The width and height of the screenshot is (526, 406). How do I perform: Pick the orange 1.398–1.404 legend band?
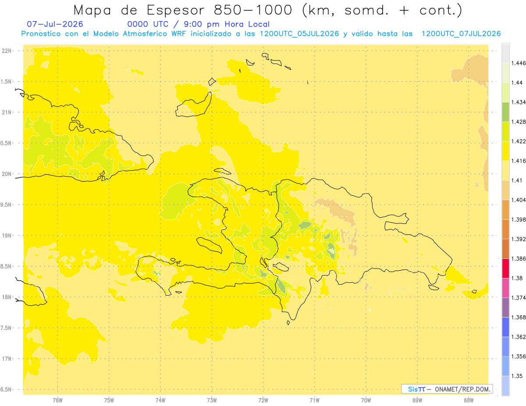[x=505, y=209]
